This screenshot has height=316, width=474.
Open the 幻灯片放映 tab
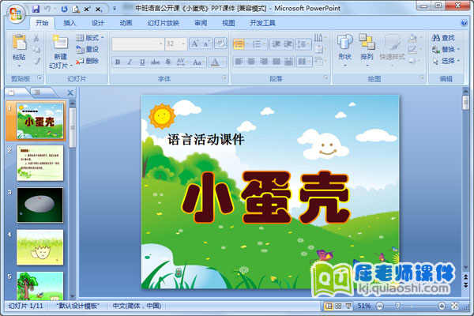pos(163,23)
